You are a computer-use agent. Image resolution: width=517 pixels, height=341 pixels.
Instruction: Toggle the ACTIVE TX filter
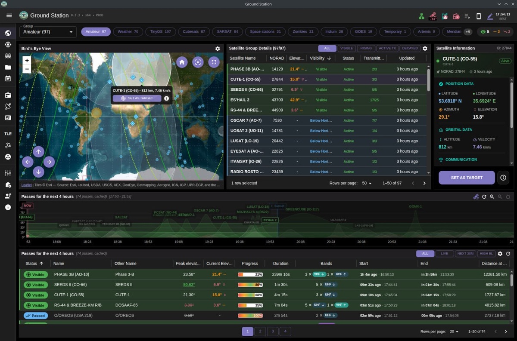[387, 49]
